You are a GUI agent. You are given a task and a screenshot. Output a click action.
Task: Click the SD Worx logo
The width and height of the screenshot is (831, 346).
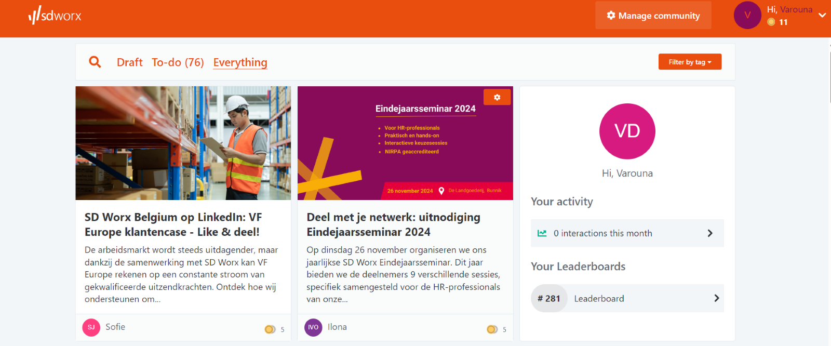point(55,16)
